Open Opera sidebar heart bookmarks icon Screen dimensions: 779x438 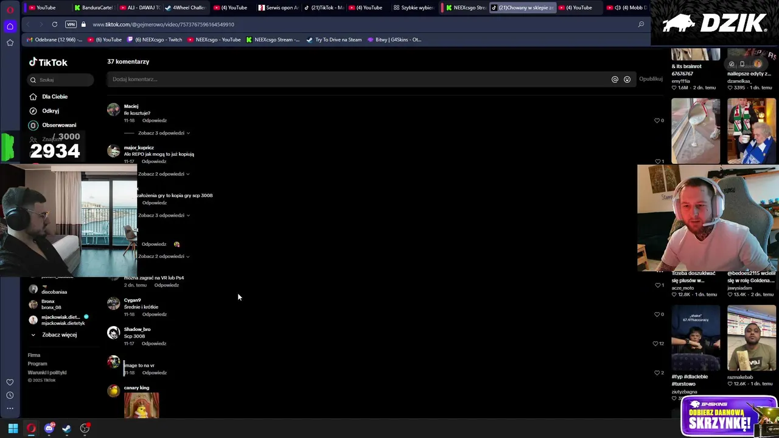tap(10, 382)
